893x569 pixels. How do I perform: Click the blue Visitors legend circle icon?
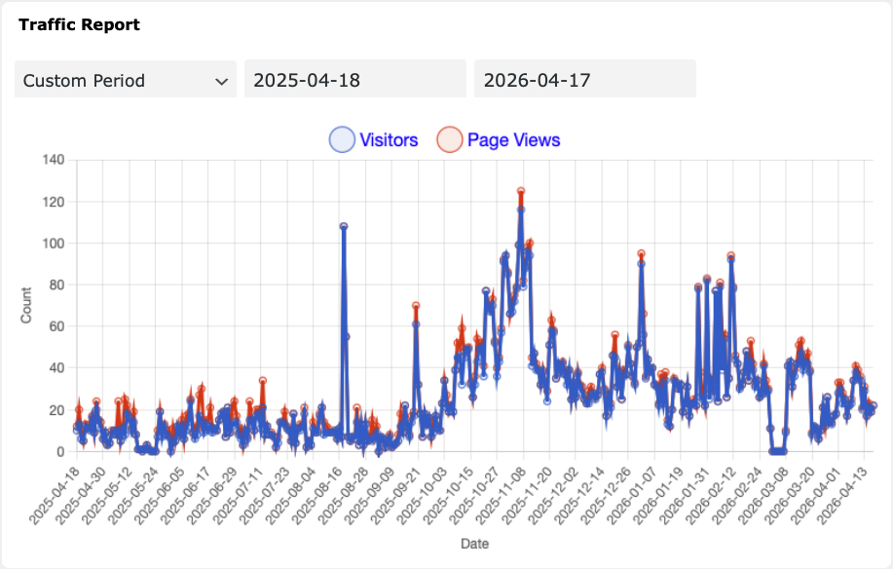341,139
